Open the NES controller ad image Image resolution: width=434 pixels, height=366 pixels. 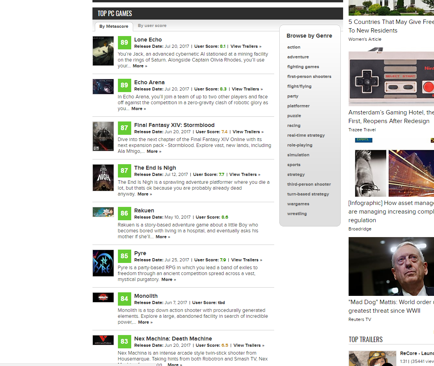(391, 77)
